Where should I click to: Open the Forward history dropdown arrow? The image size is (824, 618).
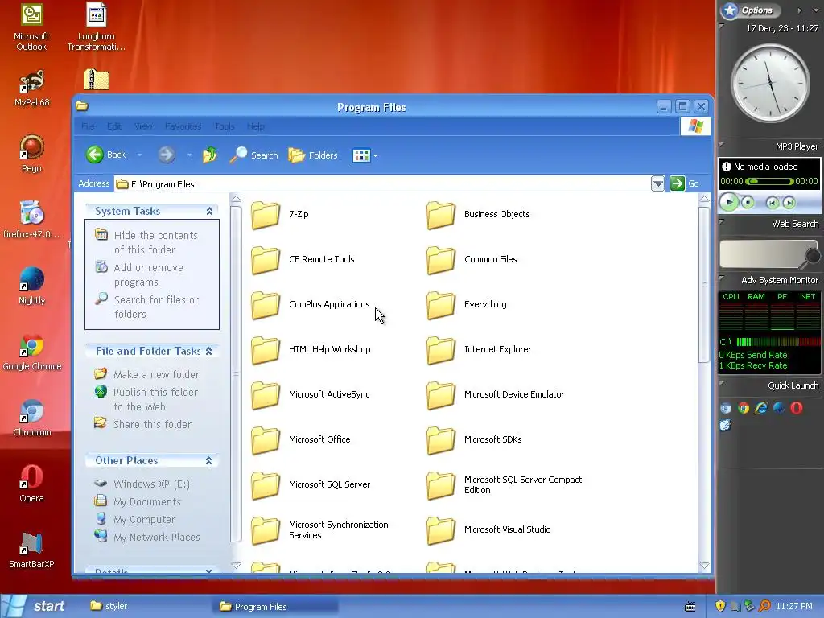tap(189, 155)
